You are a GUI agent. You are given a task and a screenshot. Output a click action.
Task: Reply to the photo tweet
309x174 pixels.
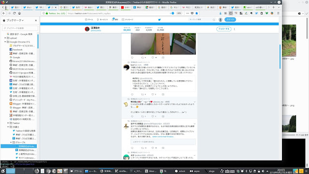[132, 58]
